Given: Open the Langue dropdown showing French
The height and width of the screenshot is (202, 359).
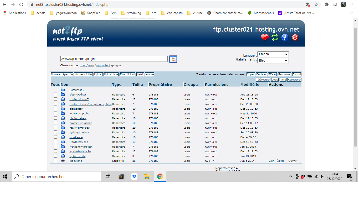Looking at the screenshot, I should point(273,54).
